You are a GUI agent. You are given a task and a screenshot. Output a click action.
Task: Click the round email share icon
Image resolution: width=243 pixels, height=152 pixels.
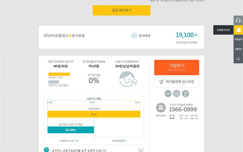(x=177, y=94)
